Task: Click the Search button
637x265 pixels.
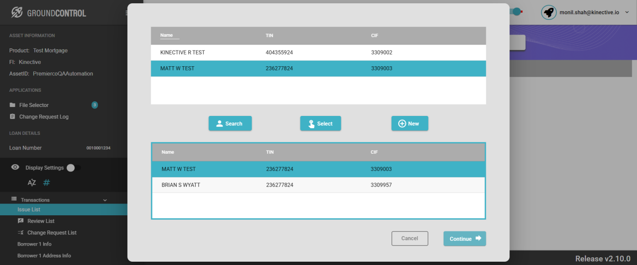Action: pos(230,124)
